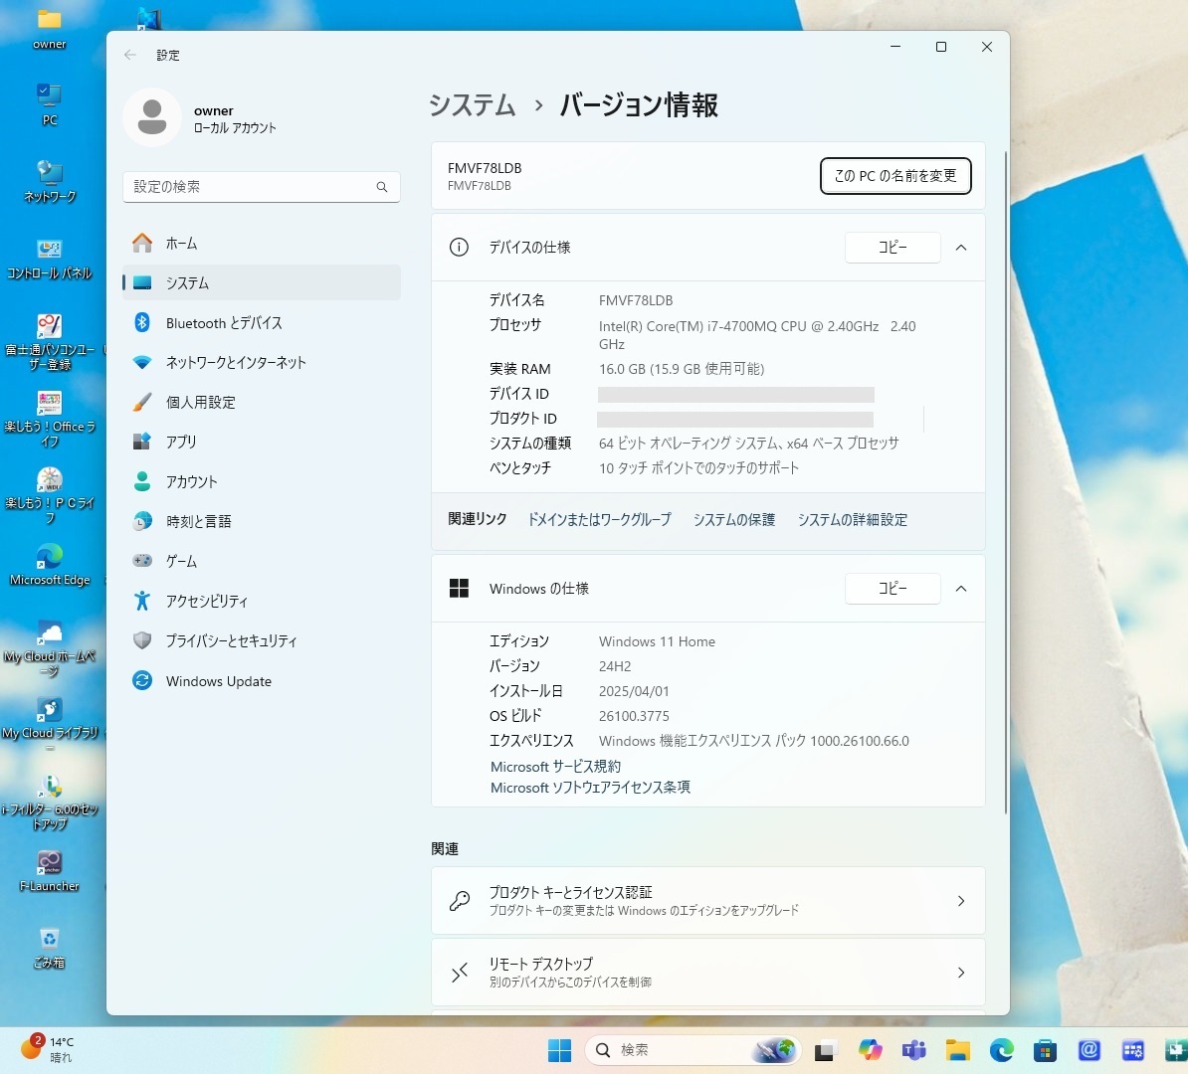Select ホーム in settings sidebar
This screenshot has width=1188, height=1074.
pos(262,243)
